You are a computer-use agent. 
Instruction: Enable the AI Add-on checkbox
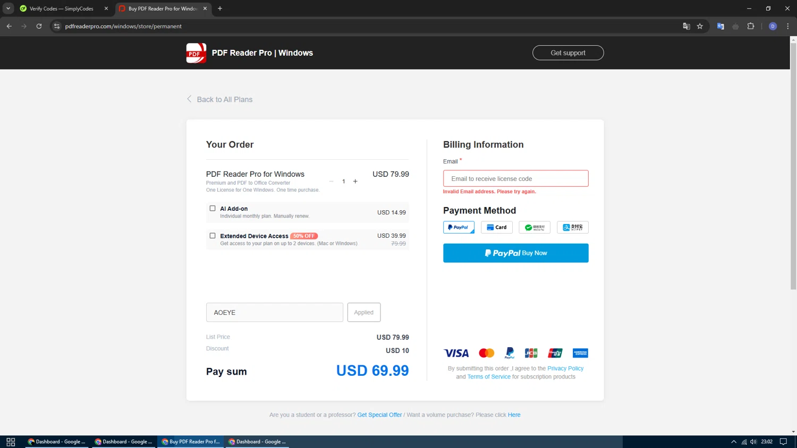point(213,209)
